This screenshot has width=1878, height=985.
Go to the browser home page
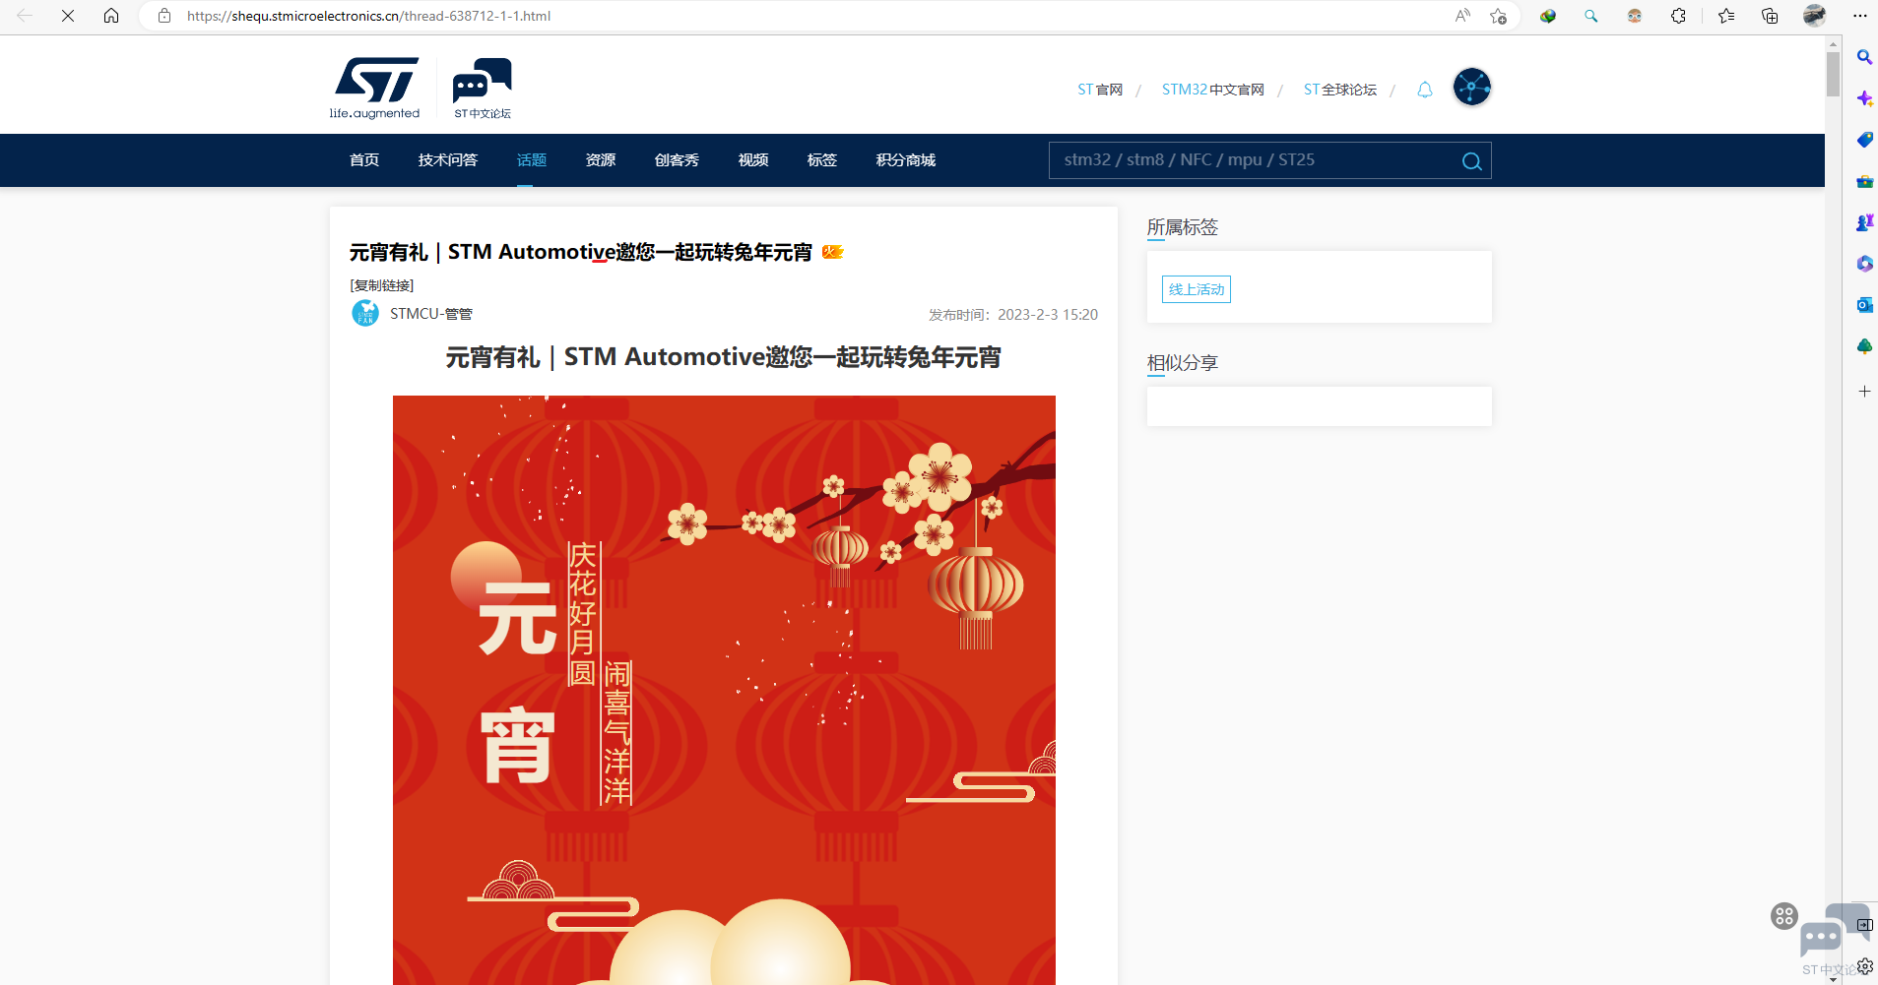tap(111, 16)
